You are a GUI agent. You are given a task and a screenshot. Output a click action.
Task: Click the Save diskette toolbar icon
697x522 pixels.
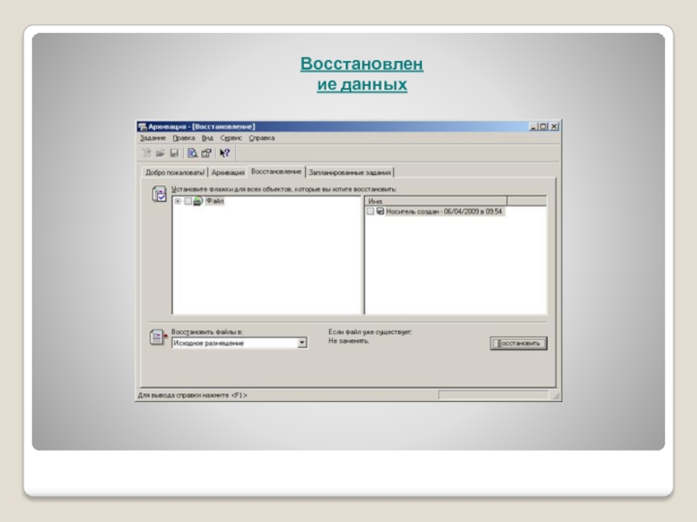tap(174, 153)
